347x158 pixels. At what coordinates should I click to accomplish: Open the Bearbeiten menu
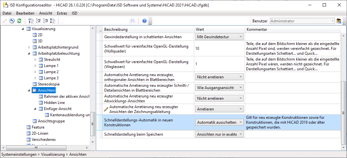(25, 13)
